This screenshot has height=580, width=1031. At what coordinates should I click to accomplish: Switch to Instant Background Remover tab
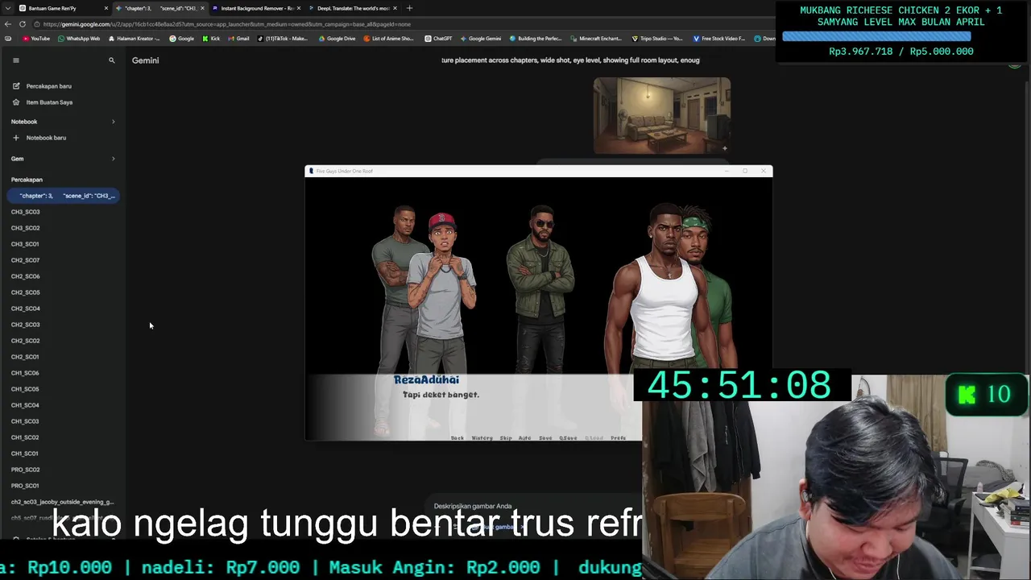coord(256,8)
